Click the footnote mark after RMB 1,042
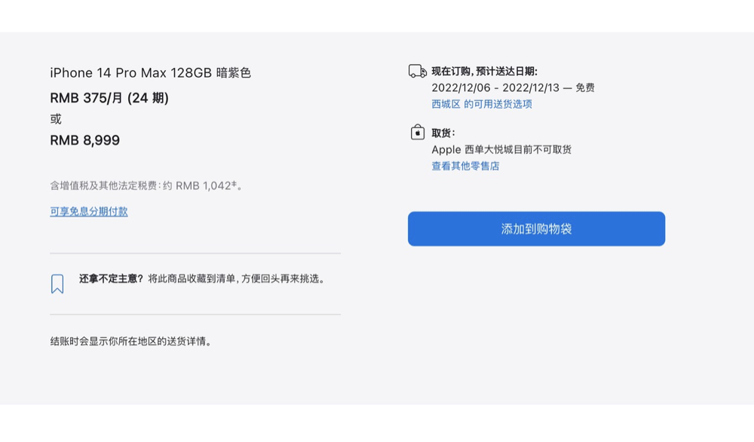This screenshot has width=754, height=442. click(234, 183)
